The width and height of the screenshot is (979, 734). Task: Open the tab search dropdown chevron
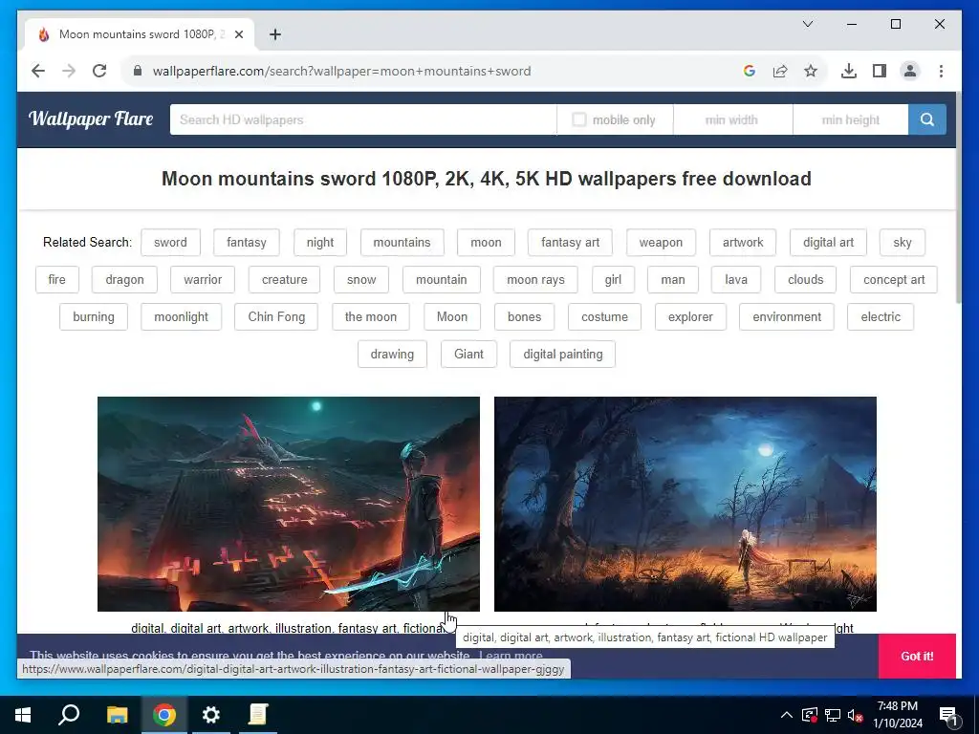pos(808,24)
